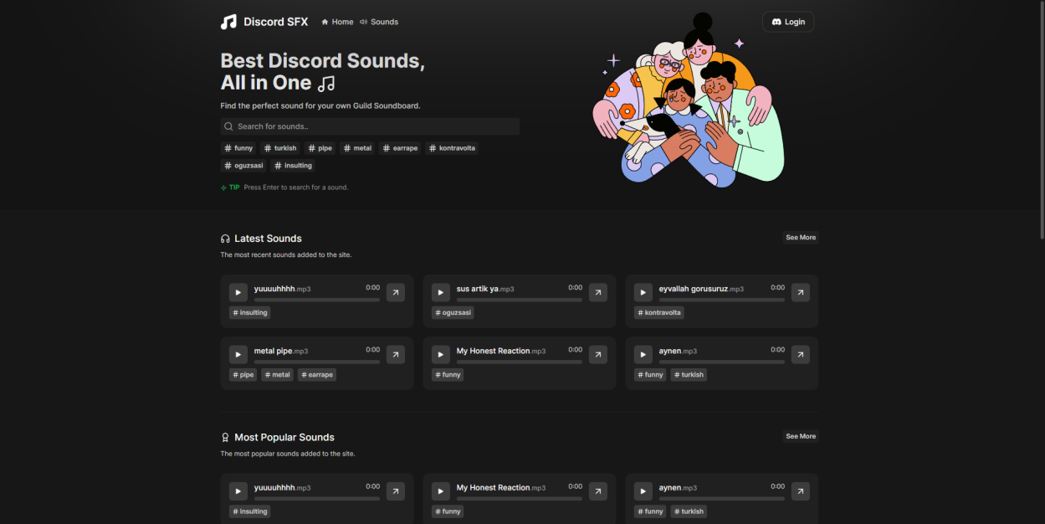
Task: Select the kontravolta tag below the search bar
Action: click(x=452, y=148)
